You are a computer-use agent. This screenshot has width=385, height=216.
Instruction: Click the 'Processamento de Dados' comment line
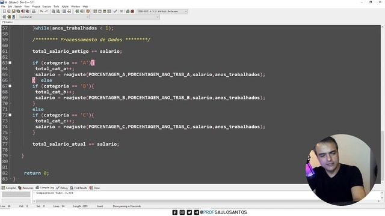tap(91, 40)
